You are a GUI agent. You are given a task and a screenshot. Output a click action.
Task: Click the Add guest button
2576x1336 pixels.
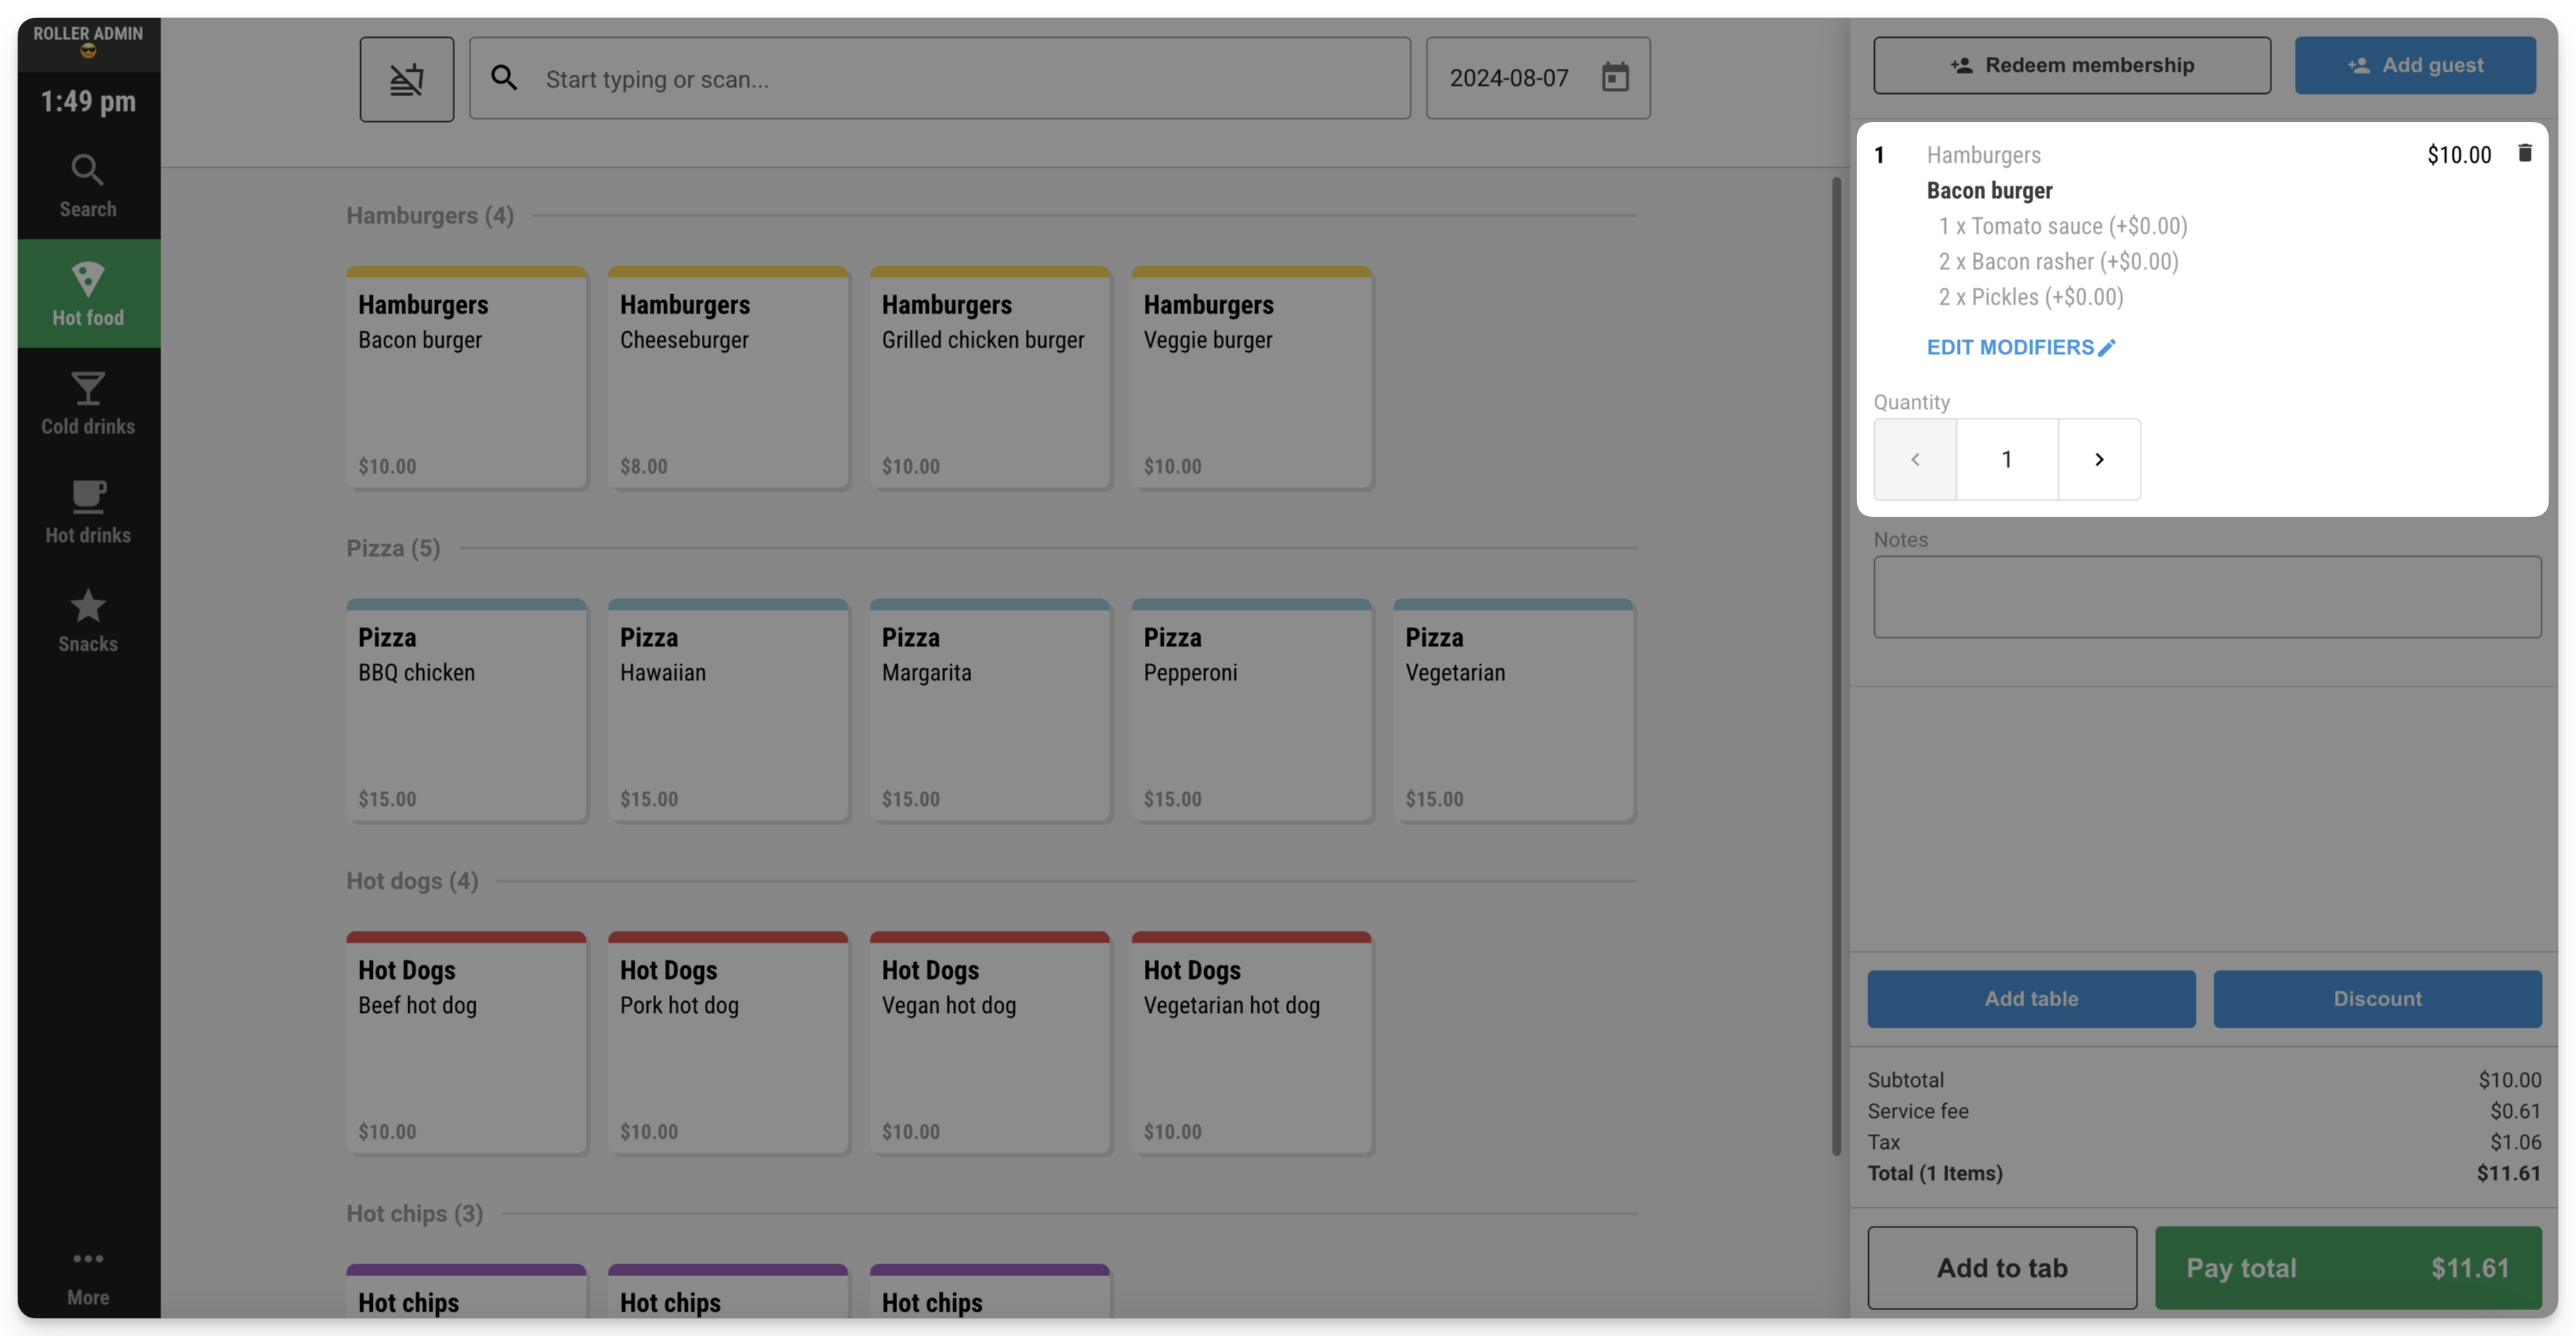[2415, 65]
